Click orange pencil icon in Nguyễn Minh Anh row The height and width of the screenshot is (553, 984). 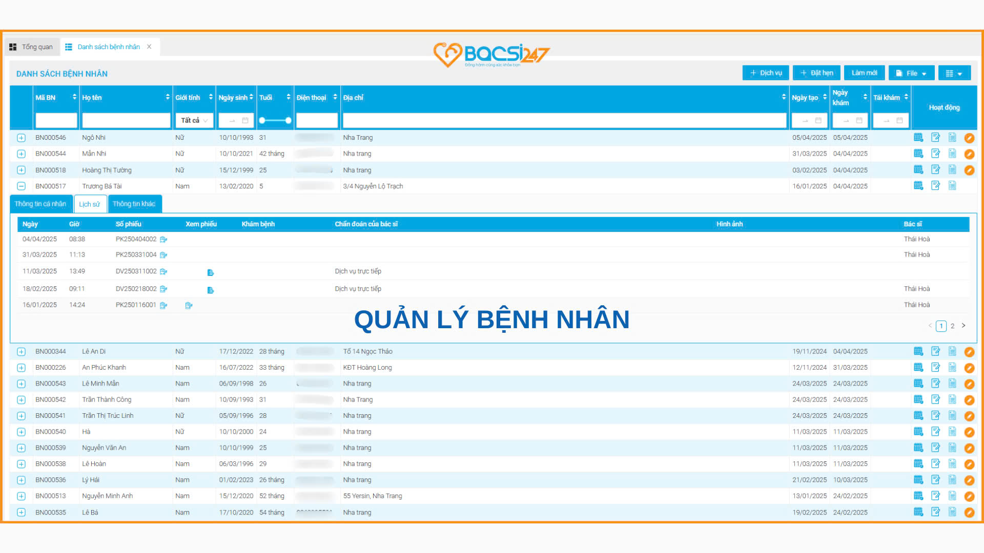[x=969, y=496]
